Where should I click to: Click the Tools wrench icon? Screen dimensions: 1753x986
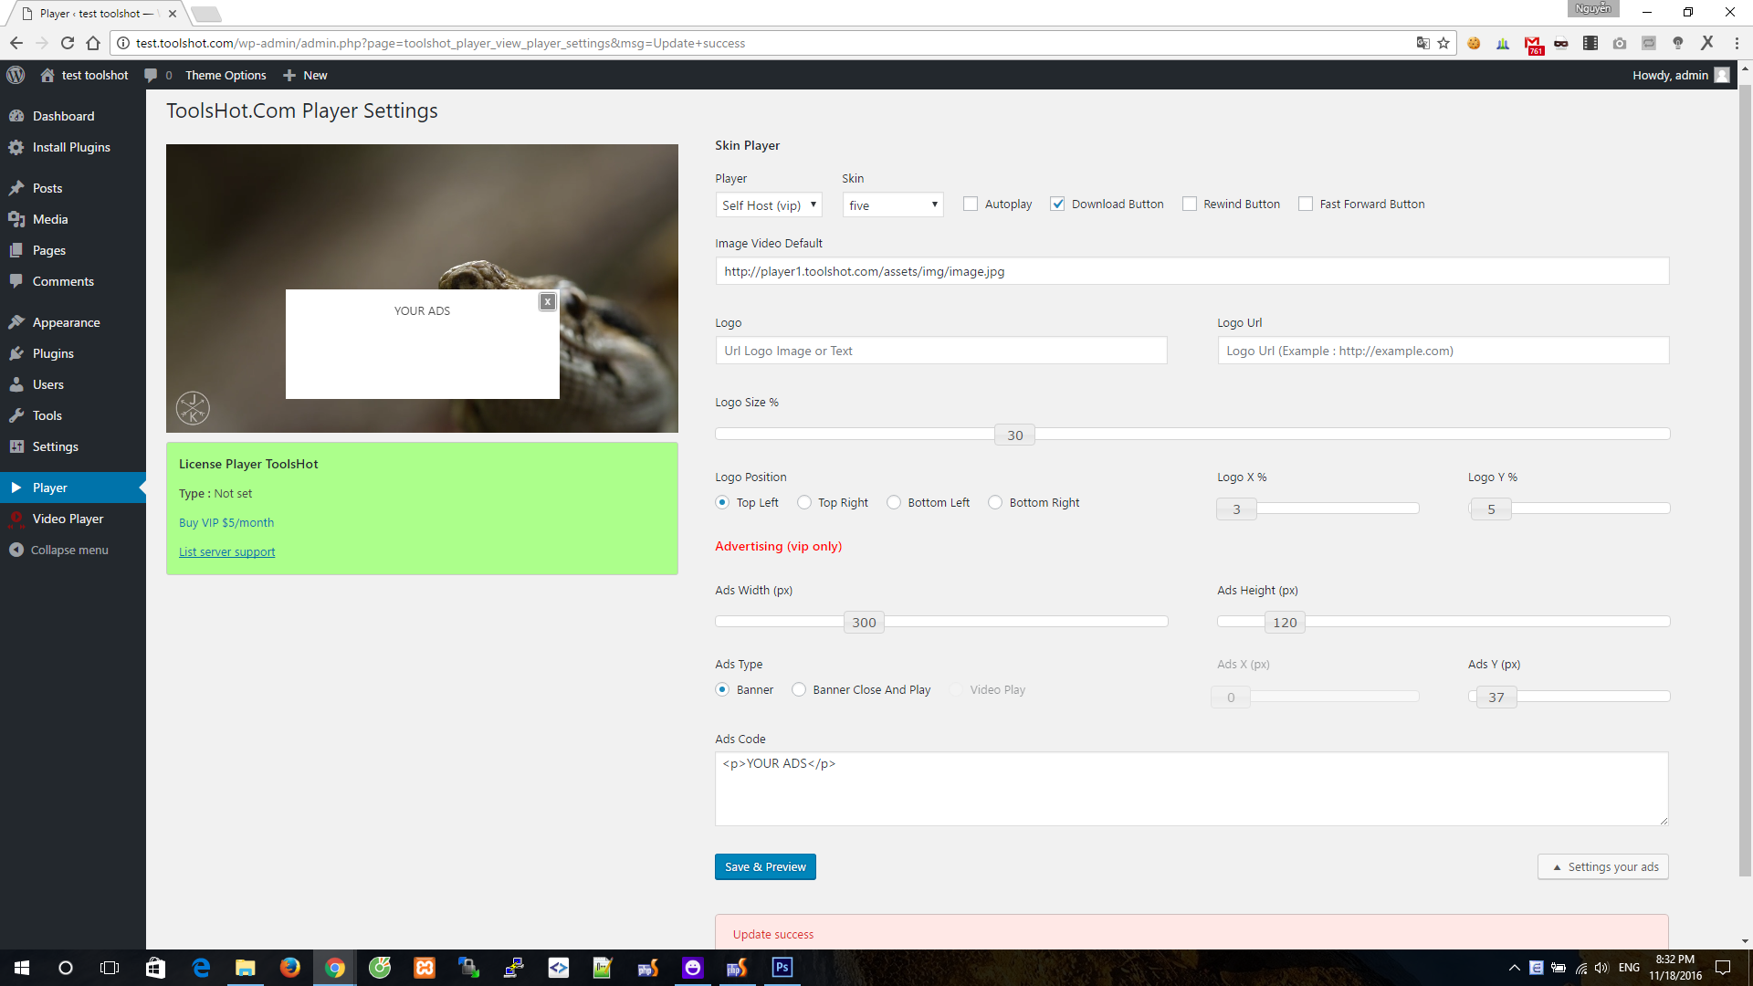[16, 415]
